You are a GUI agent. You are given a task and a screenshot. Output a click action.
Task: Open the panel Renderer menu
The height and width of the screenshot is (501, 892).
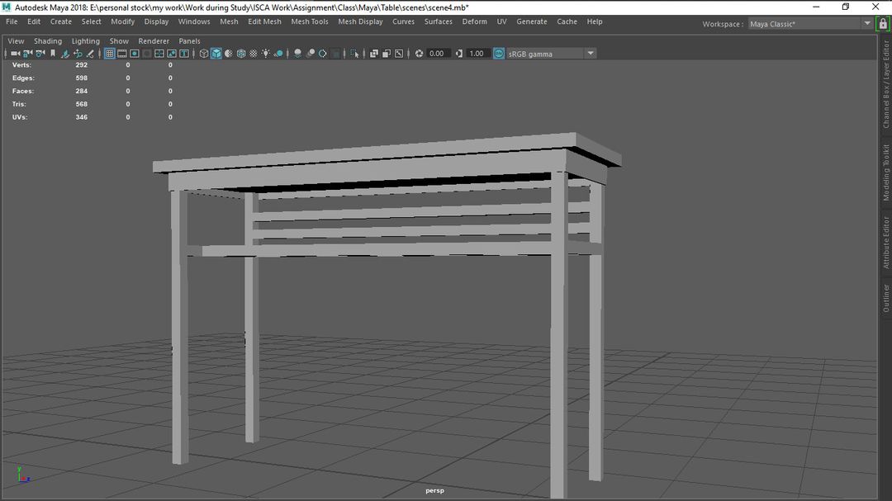154,41
